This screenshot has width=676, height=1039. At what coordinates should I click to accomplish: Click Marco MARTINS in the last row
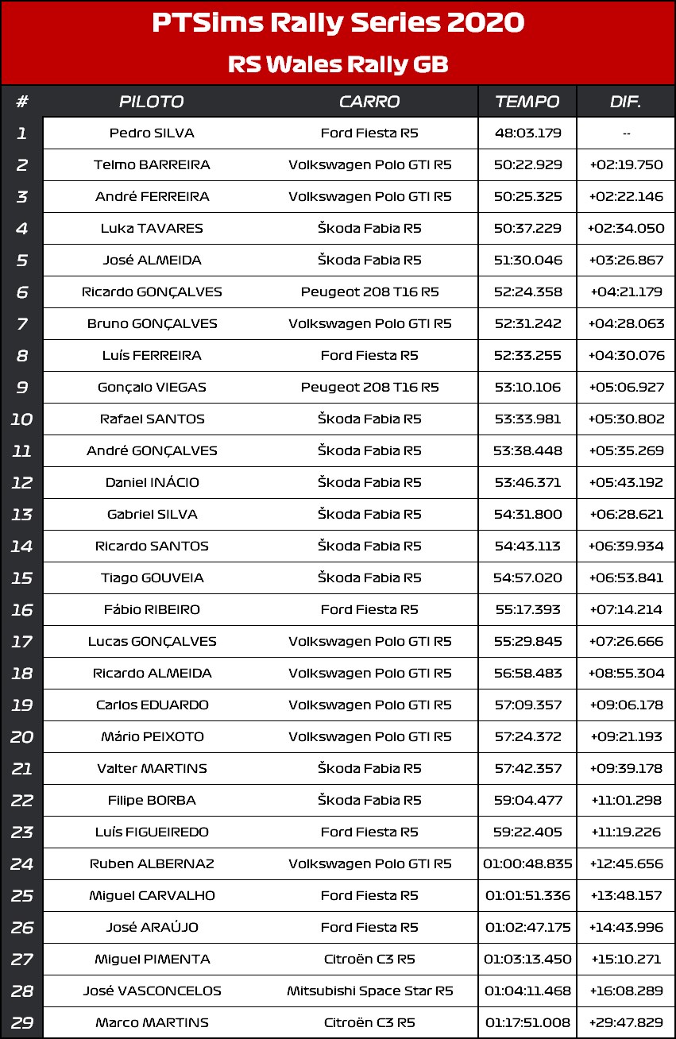pyautogui.click(x=152, y=1023)
